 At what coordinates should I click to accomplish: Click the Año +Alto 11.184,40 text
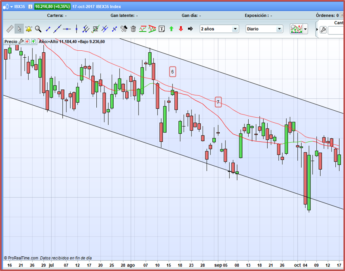(58, 41)
